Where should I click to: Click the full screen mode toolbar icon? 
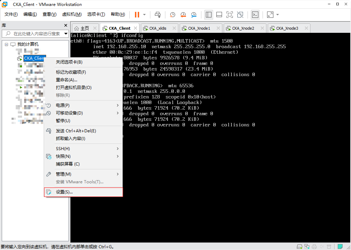click(x=230, y=15)
